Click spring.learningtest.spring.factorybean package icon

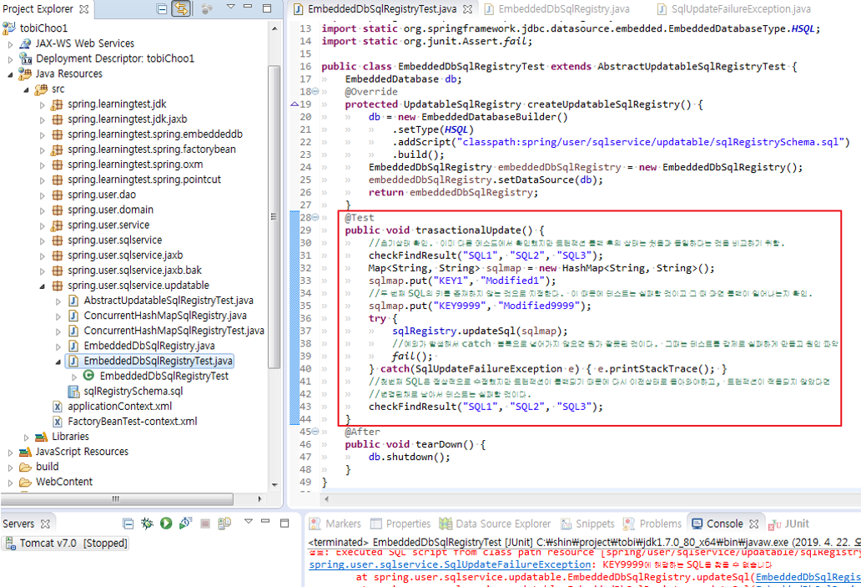(x=57, y=149)
